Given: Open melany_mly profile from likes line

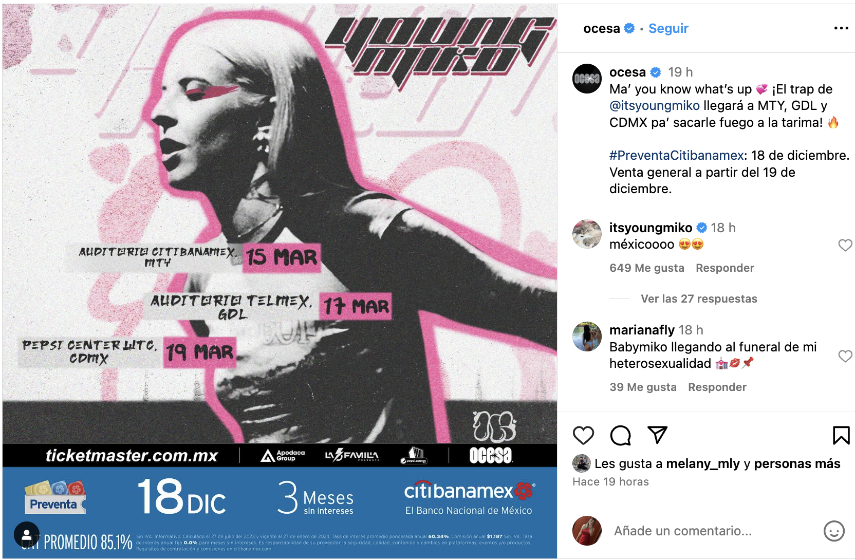Looking at the screenshot, I should [702, 463].
